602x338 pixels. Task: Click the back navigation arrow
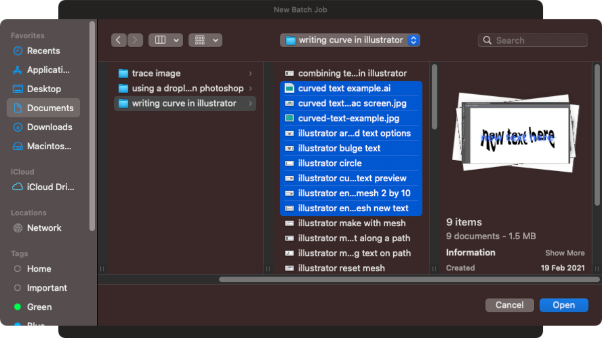point(118,40)
